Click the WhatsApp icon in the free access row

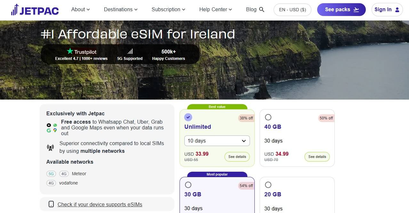tap(55, 125)
